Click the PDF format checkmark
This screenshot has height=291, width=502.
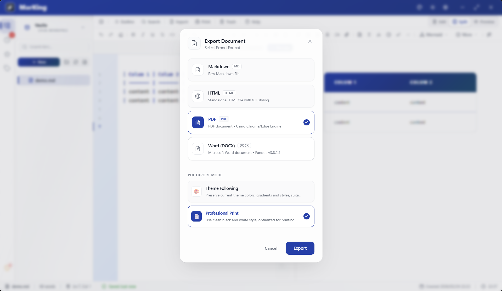pos(306,123)
